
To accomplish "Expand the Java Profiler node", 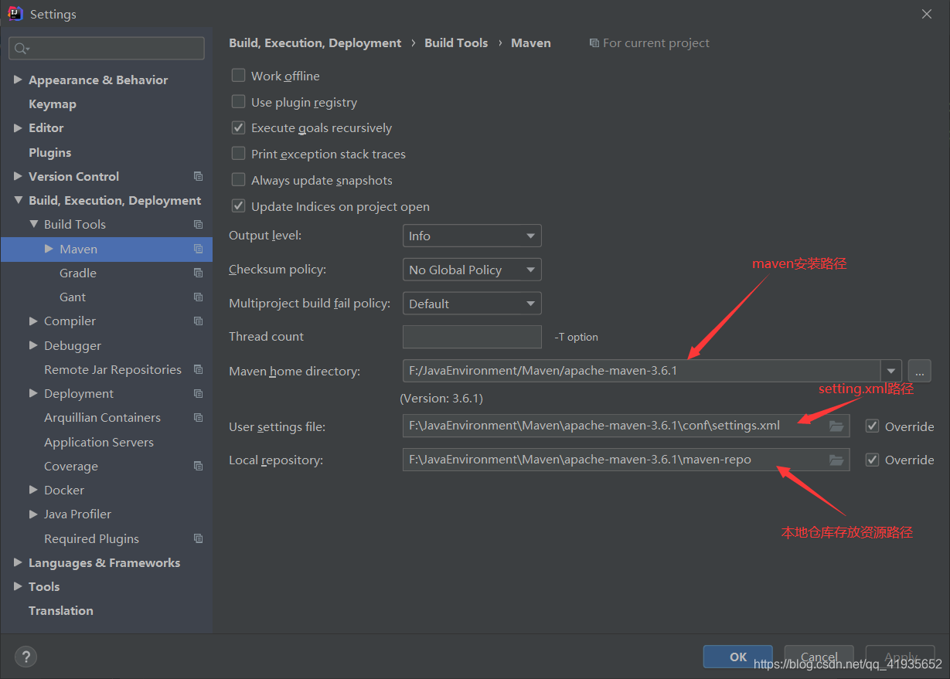I will [x=33, y=514].
